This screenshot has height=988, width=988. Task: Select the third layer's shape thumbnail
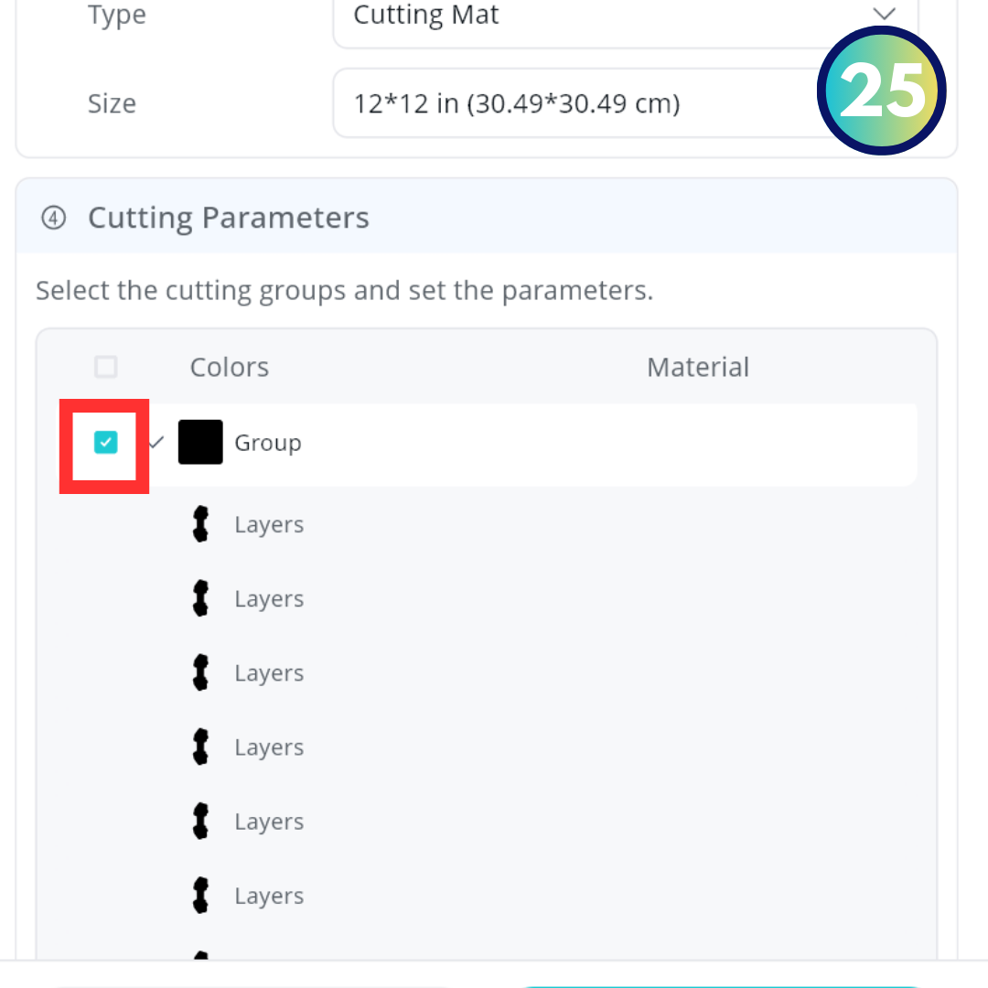tap(200, 673)
